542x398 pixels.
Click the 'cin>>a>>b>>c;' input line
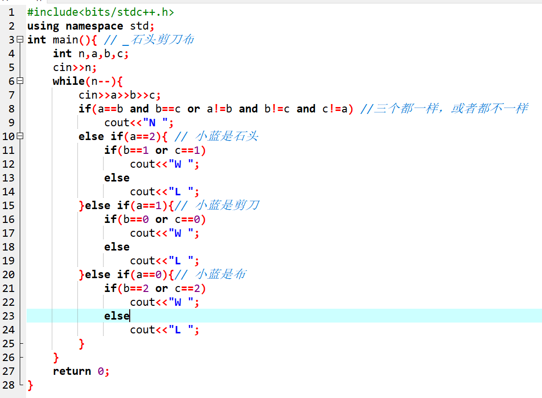(120, 95)
